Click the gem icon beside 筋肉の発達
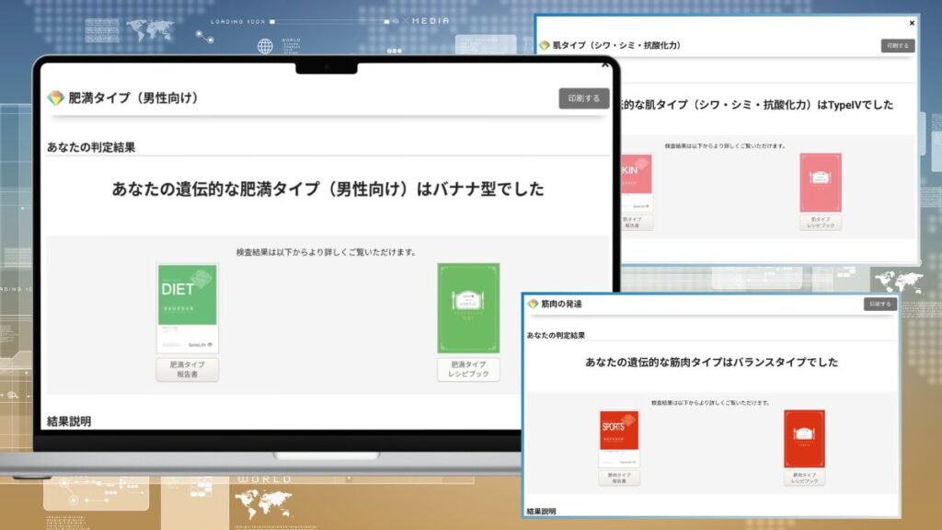Screen dimensions: 942x530 [x=533, y=304]
